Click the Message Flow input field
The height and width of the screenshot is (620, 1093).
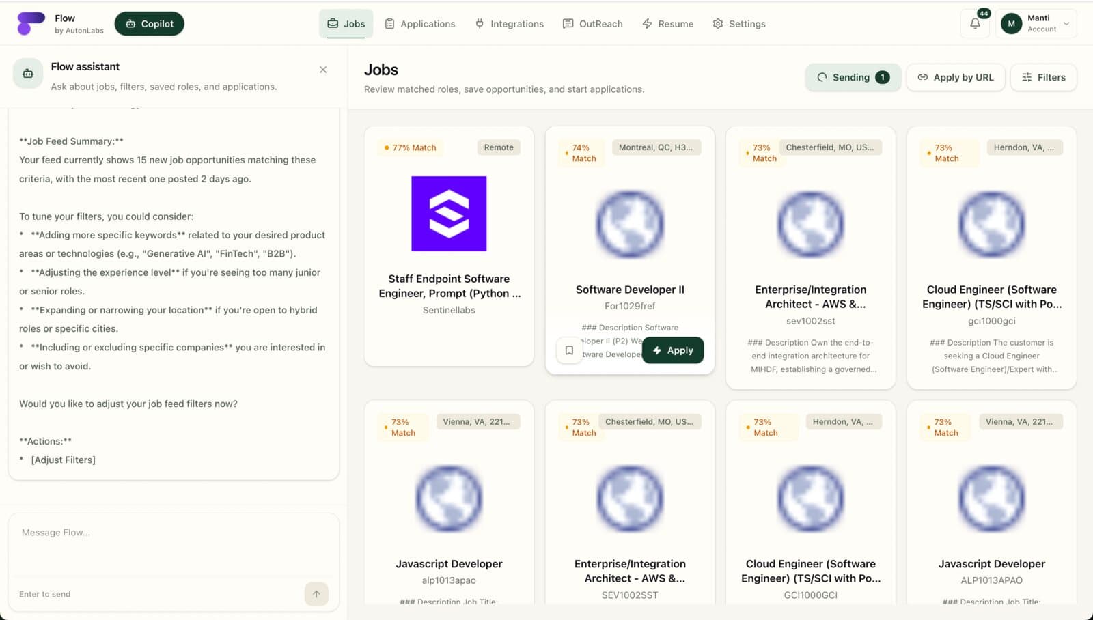pos(174,546)
